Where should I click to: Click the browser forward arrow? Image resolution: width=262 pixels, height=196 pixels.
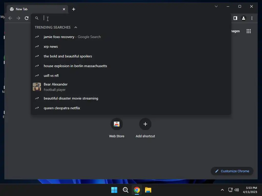[18, 18]
